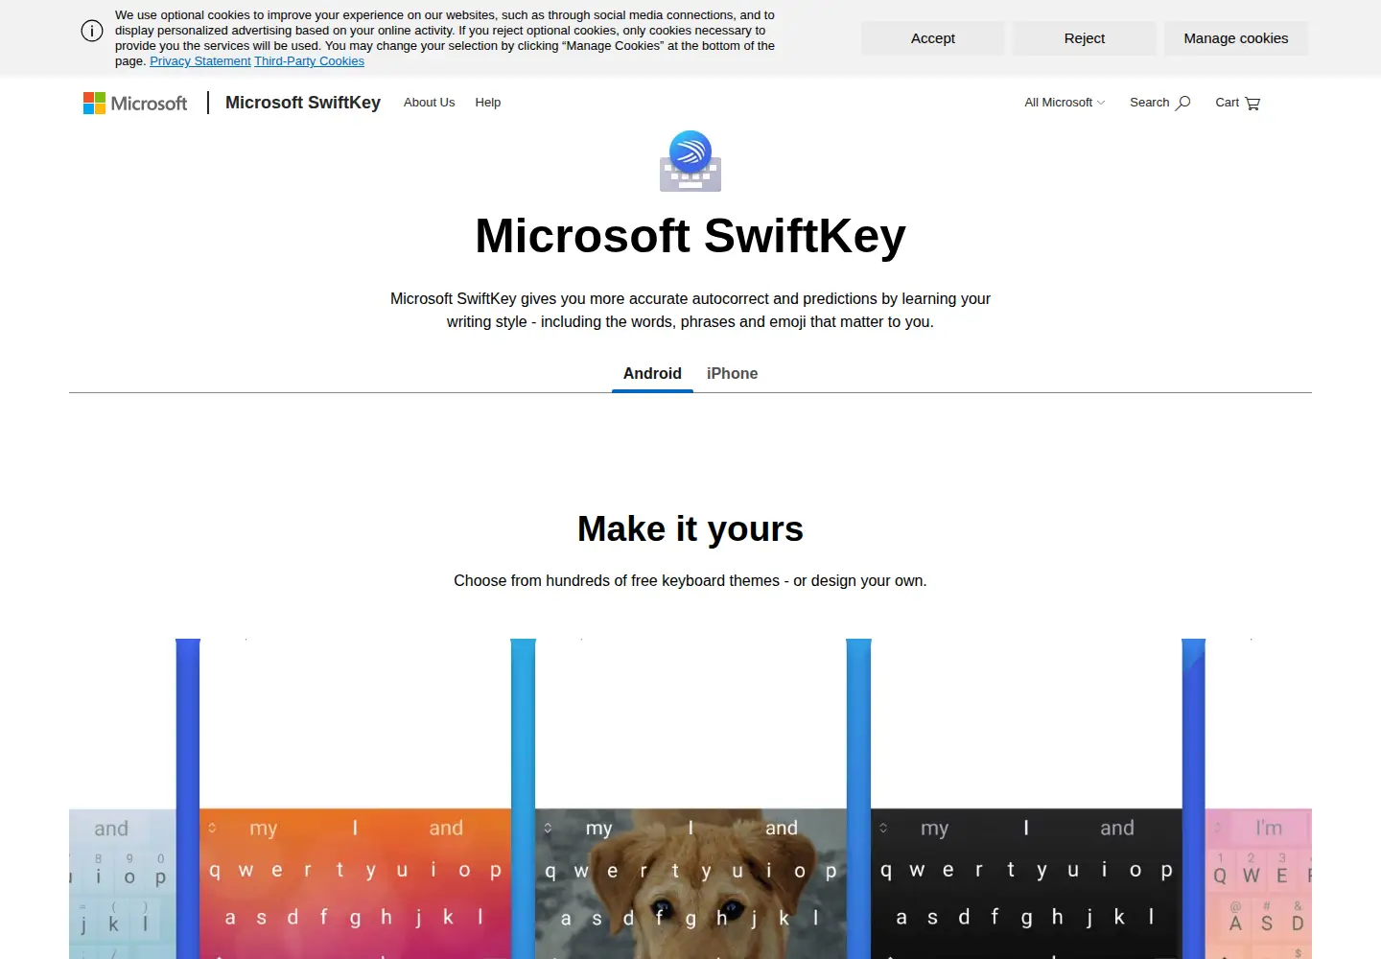This screenshot has height=959, width=1381.
Task: Open the About Us menu item
Action: 429,103
